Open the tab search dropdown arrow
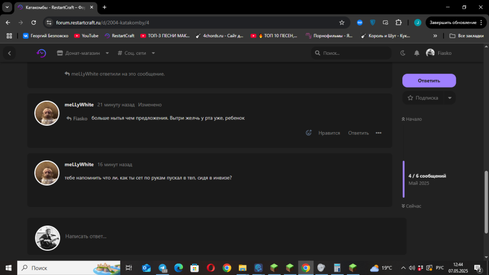 tap(7, 7)
